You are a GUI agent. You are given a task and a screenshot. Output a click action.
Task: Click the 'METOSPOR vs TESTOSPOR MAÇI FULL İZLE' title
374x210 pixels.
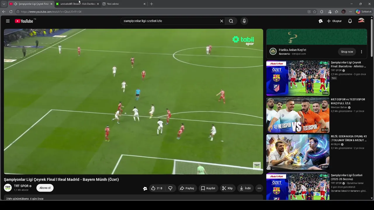tap(348, 101)
